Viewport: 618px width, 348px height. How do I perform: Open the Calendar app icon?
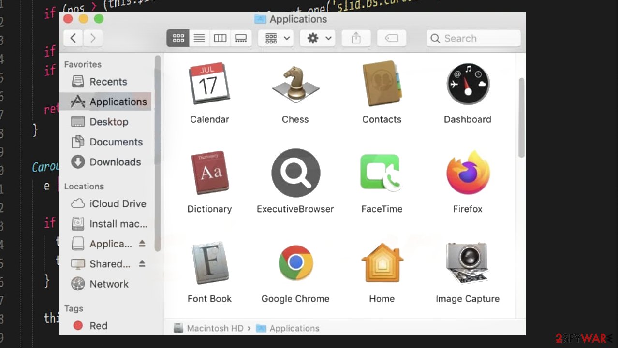coord(209,83)
